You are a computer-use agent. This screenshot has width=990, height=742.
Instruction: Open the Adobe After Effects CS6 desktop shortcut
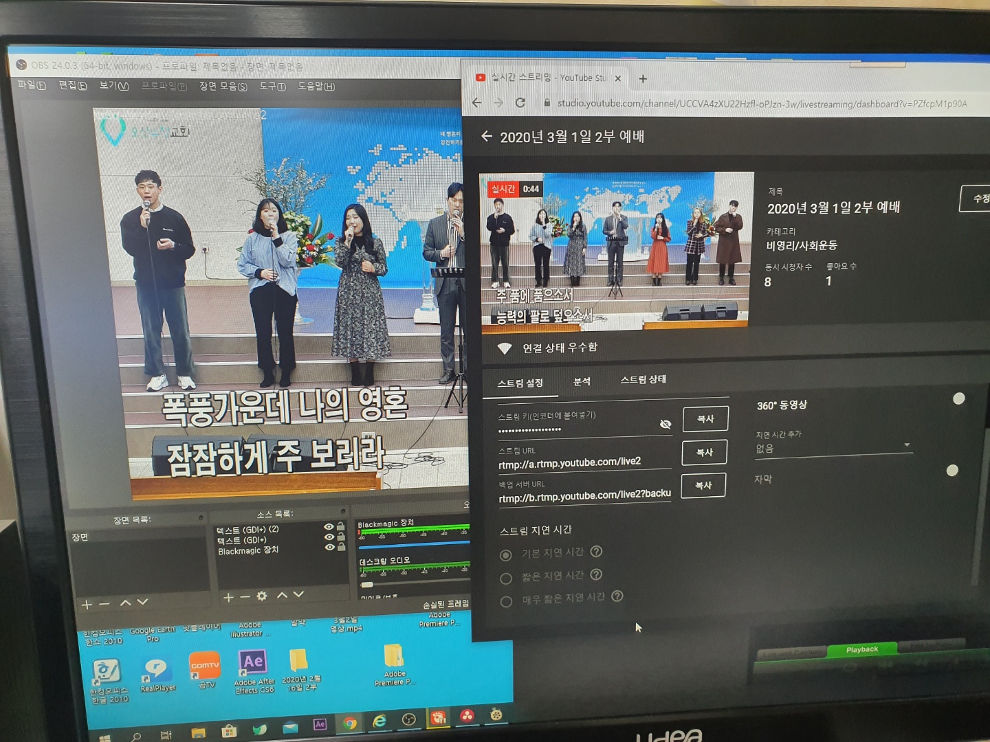pos(253,672)
